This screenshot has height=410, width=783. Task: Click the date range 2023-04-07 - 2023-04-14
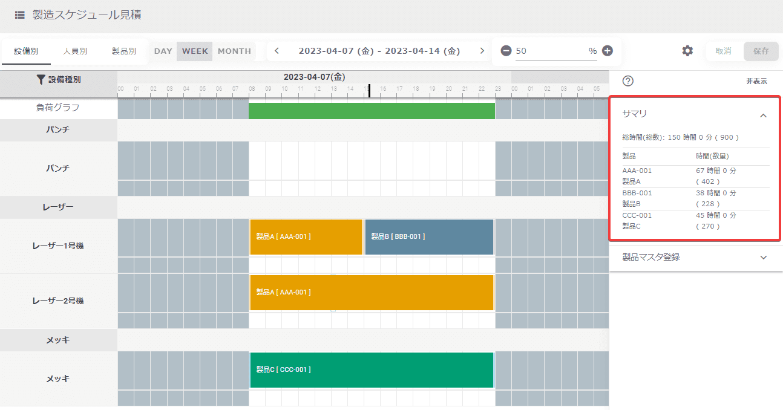tap(379, 51)
